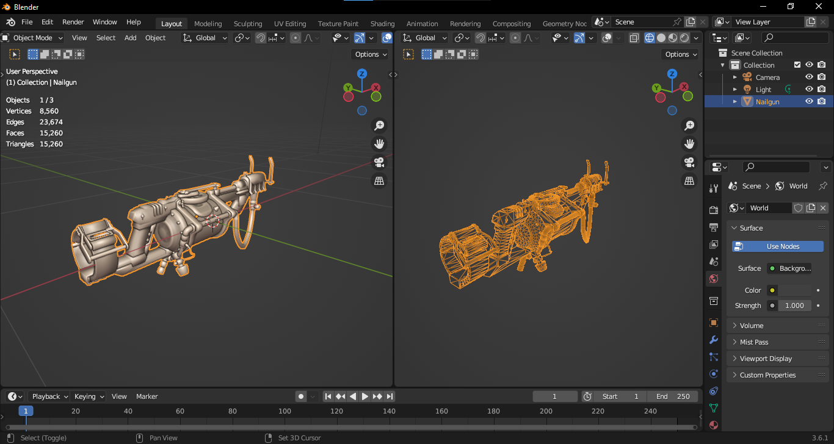Unlink the World datablock with X
834x444 pixels.
[x=823, y=208]
